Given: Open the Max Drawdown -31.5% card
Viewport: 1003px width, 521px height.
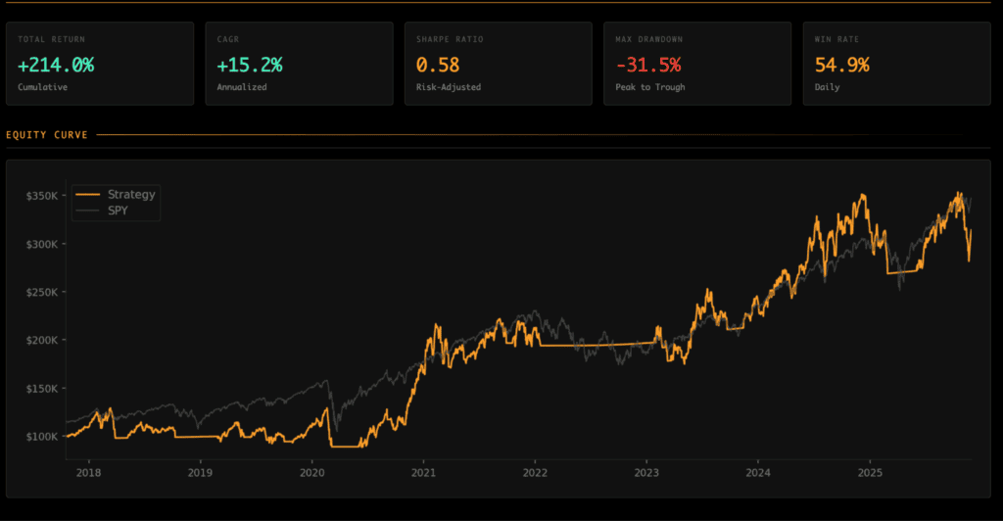Looking at the screenshot, I should tap(696, 64).
